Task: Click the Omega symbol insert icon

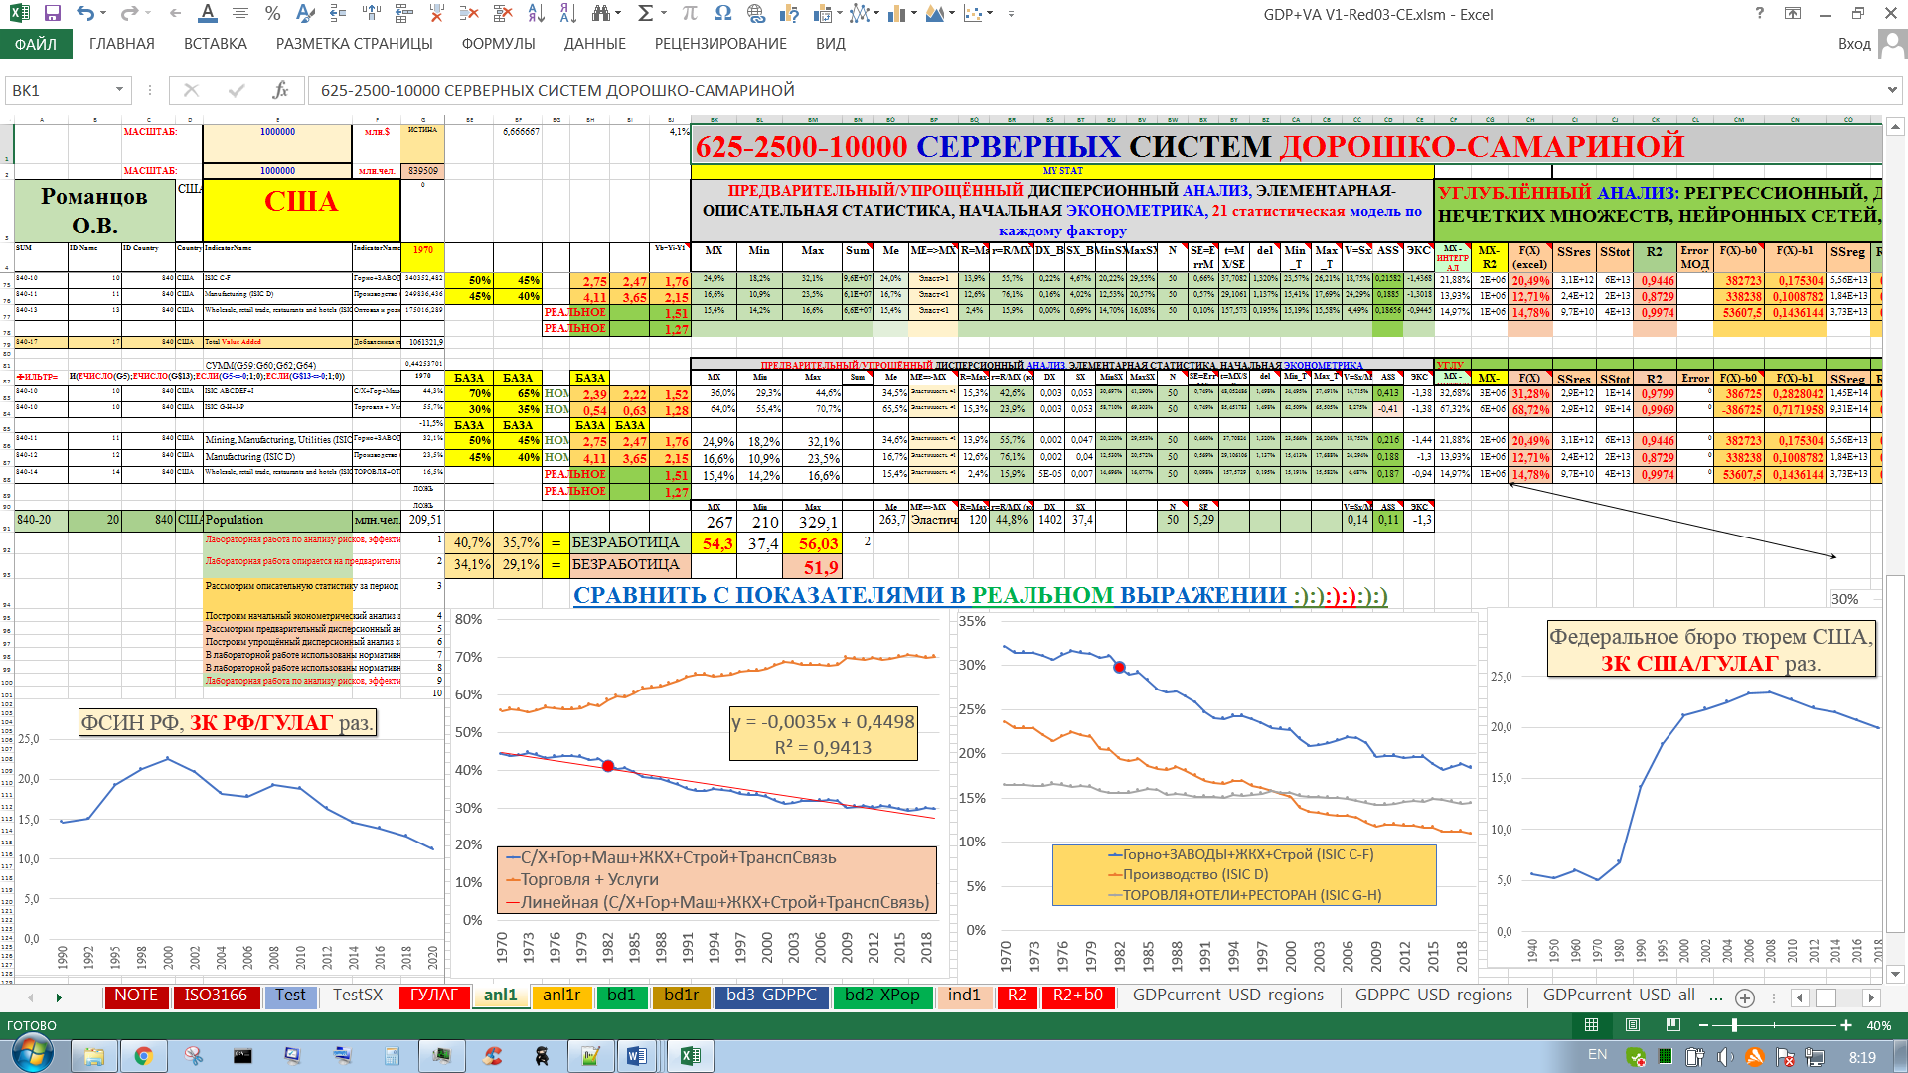Action: click(x=722, y=14)
